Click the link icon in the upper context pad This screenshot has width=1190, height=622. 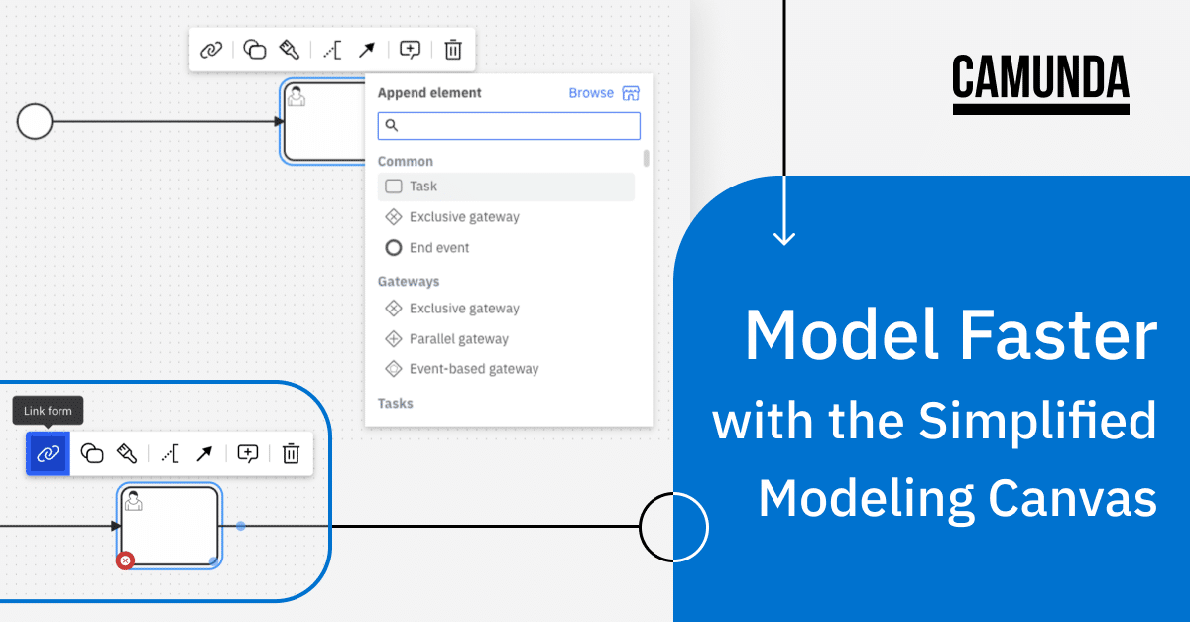tap(211, 50)
